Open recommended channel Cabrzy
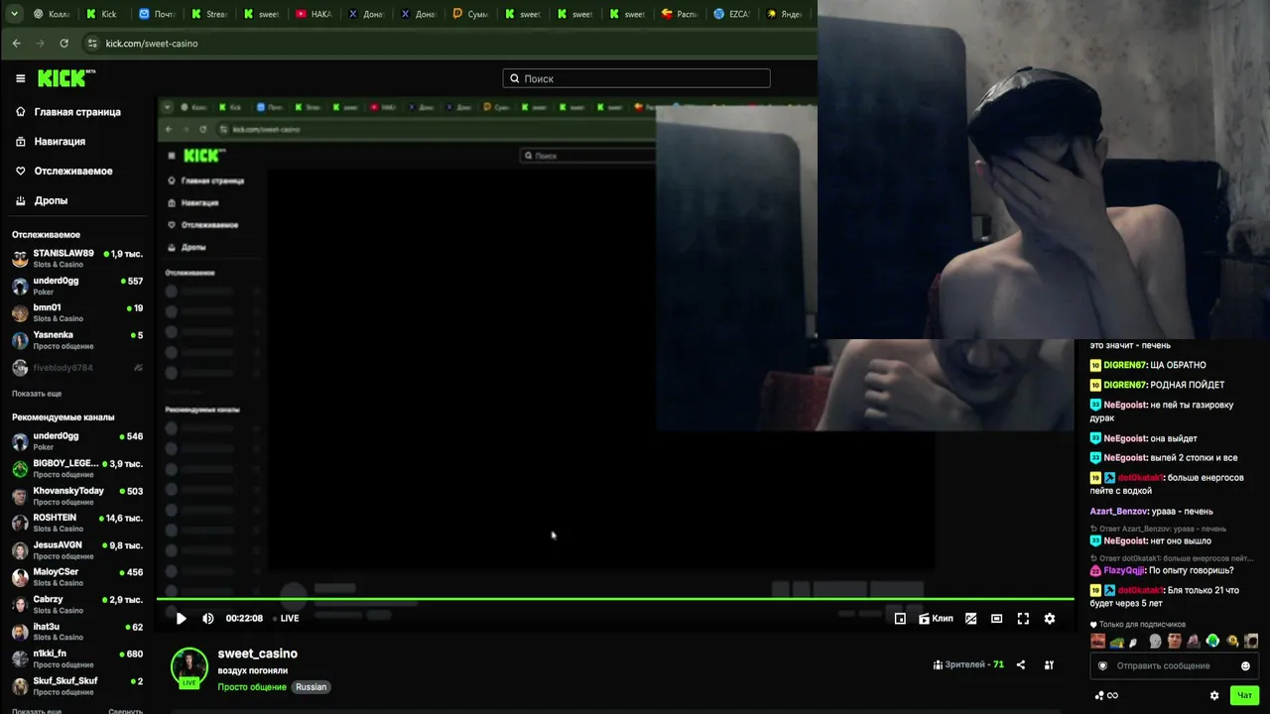The height and width of the screenshot is (714, 1270). point(77,604)
